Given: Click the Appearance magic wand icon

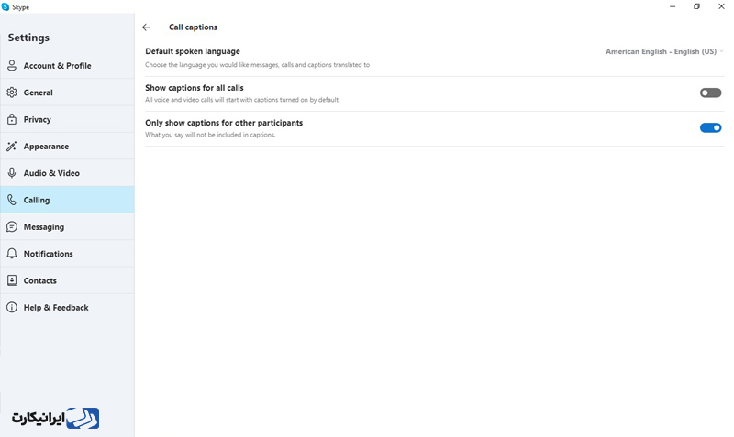Looking at the screenshot, I should 12,147.
